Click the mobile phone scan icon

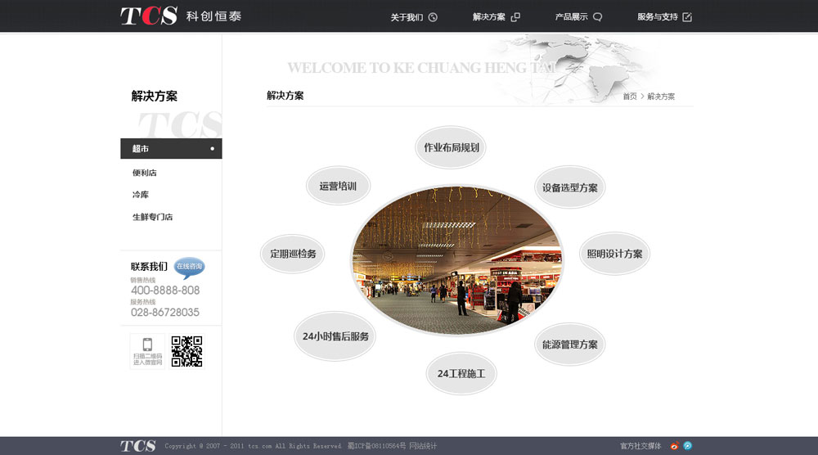(x=147, y=351)
